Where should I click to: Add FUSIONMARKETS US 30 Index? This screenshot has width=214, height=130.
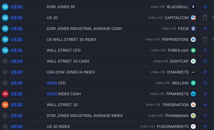click(x=205, y=126)
